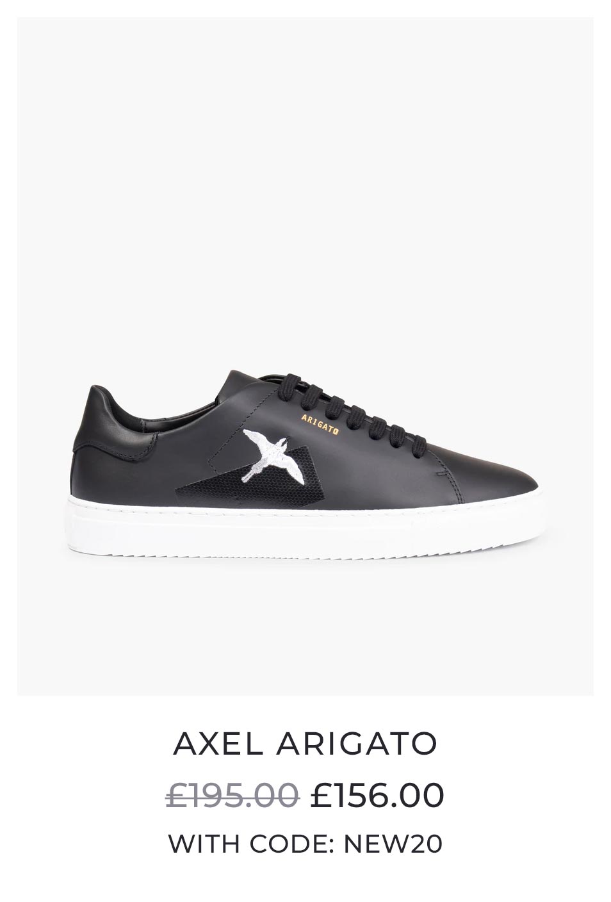Select the crossed-out £195.00 original price
The height and width of the screenshot is (902, 611).
[232, 795]
